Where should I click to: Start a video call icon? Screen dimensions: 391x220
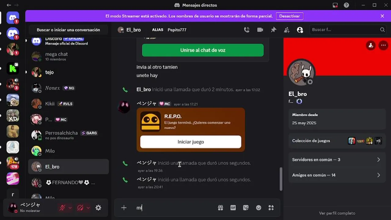(x=260, y=30)
